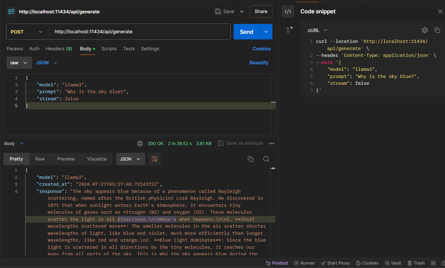This screenshot has height=268, width=445.
Task: Click the HTTP request type icon
Action: coord(11,11)
